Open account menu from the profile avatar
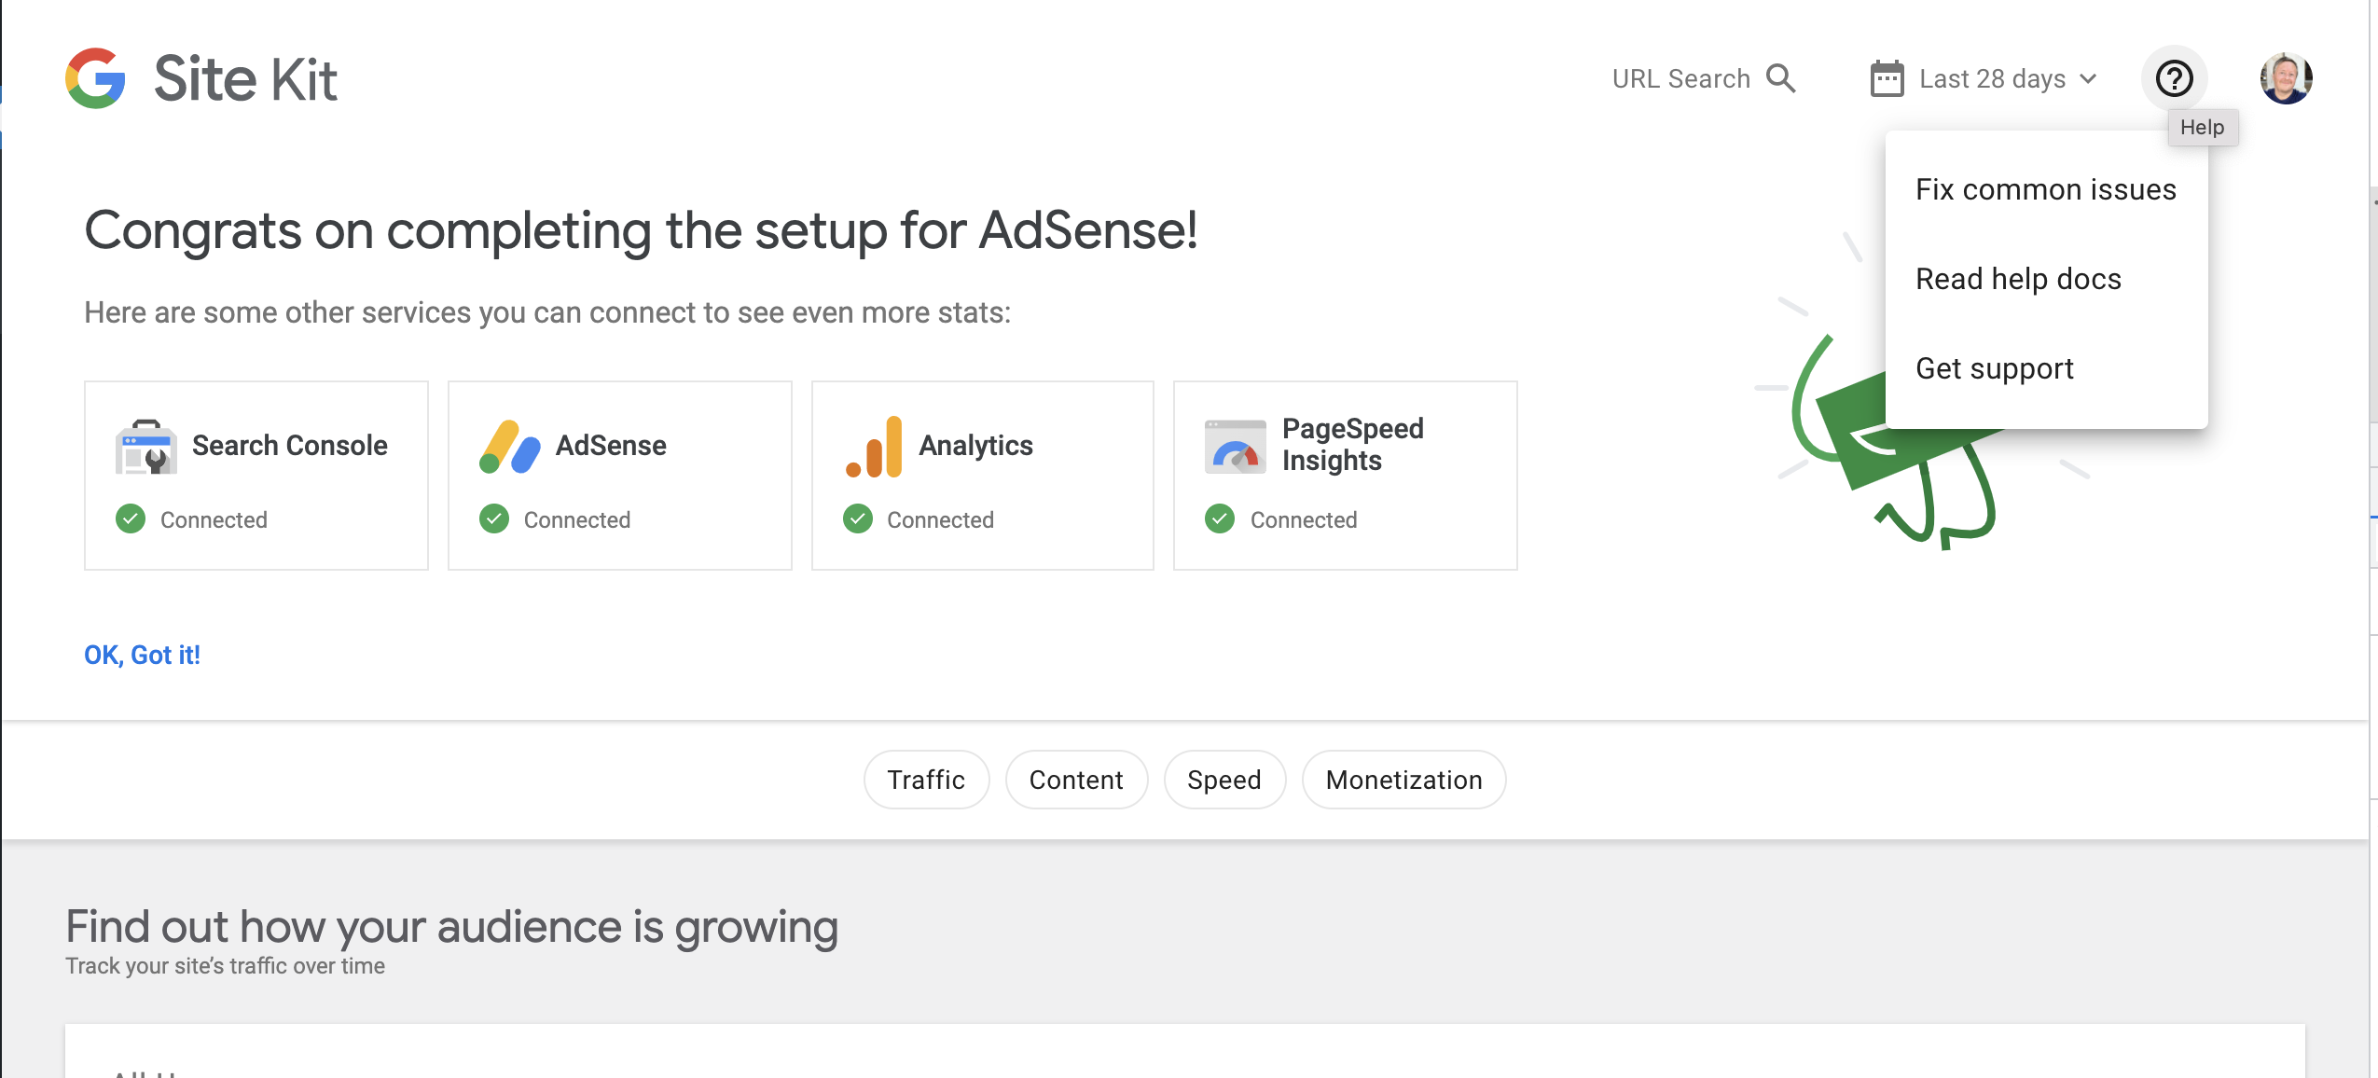This screenshot has height=1078, width=2378. (x=2285, y=76)
